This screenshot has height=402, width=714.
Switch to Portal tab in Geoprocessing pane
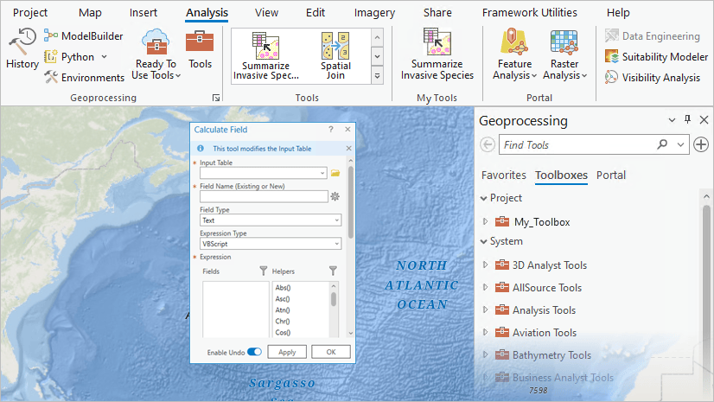[611, 175]
